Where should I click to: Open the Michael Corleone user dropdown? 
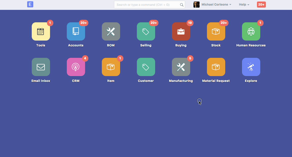pos(216,5)
